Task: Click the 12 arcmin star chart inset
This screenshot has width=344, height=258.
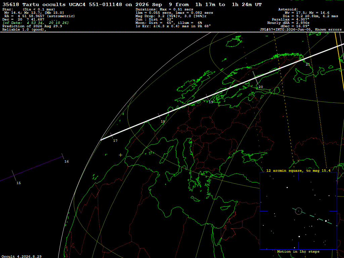Action: pos(298,211)
